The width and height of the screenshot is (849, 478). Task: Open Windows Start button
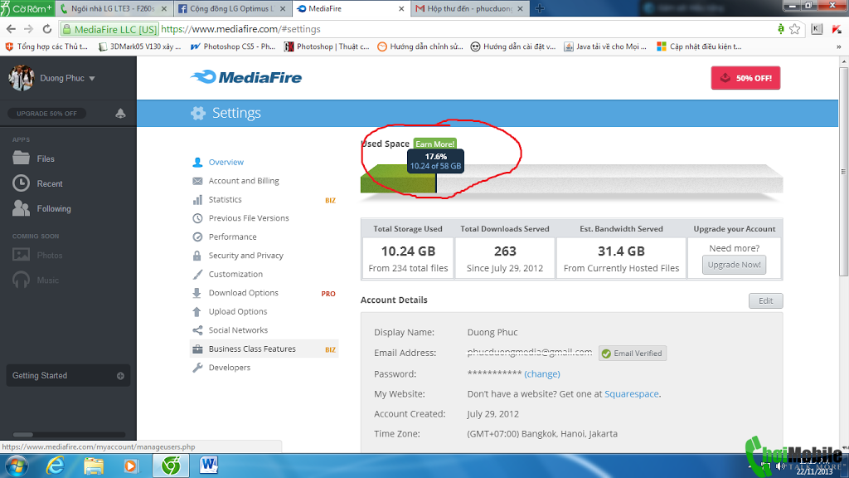17,466
